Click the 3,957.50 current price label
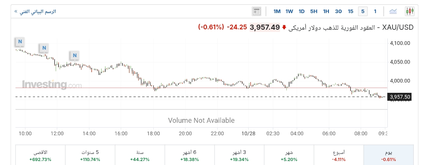The image size is (429, 165). (x=400, y=97)
